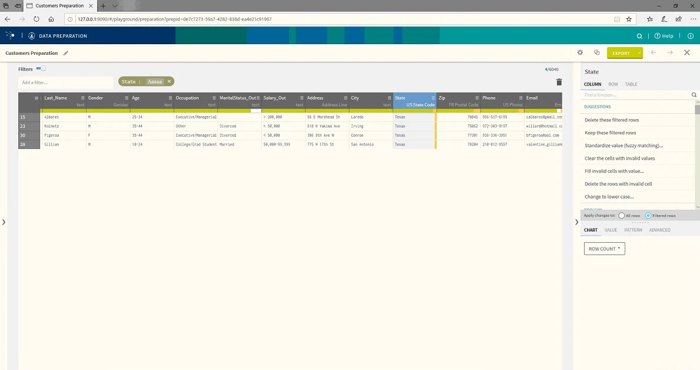Open the State column menu
Screen dimensions: 700x370
click(x=433, y=98)
